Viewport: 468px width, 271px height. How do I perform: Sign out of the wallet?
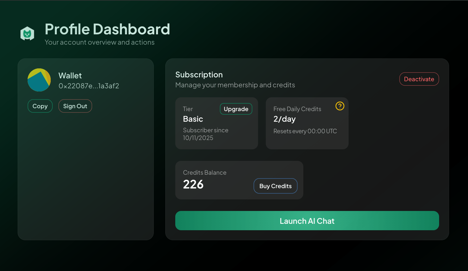point(75,106)
